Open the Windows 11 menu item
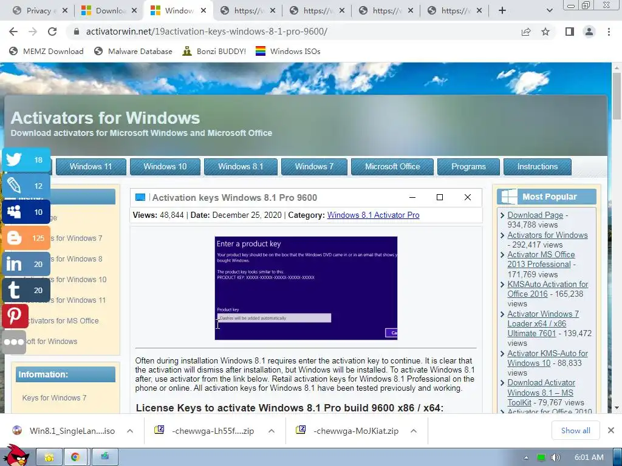Image resolution: width=622 pixels, height=466 pixels. 91,166
